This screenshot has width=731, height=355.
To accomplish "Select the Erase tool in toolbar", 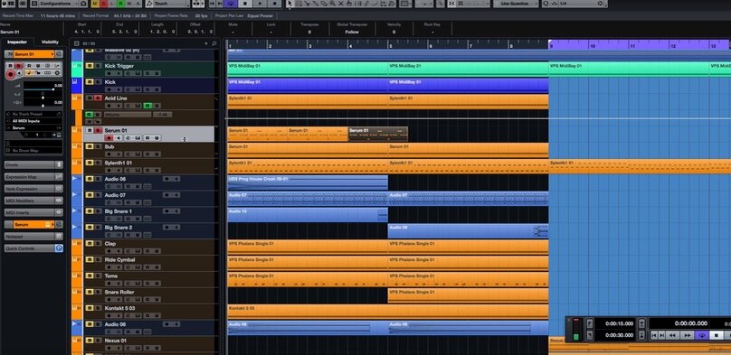I will coord(324,4).
